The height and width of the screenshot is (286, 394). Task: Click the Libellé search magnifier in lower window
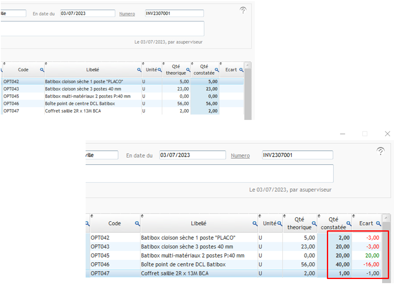click(255, 223)
